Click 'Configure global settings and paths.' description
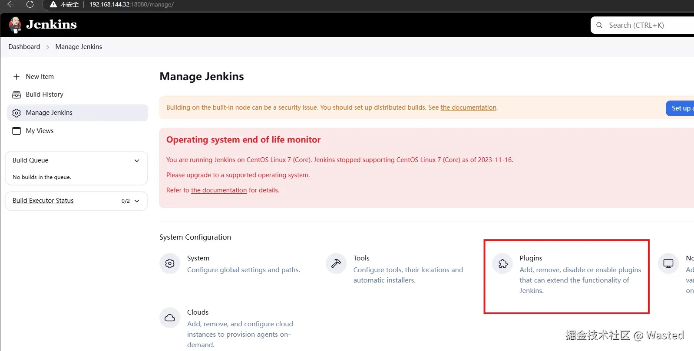The width and height of the screenshot is (694, 351). (244, 270)
